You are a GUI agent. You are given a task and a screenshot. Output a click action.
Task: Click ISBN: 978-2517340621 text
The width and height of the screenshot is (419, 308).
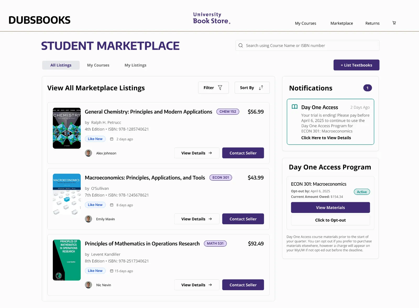(128, 261)
